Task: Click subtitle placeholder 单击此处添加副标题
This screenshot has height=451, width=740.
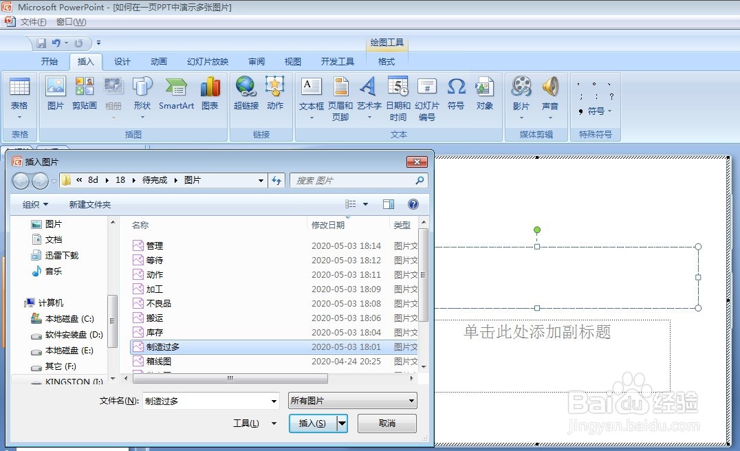Action: pyautogui.click(x=537, y=331)
